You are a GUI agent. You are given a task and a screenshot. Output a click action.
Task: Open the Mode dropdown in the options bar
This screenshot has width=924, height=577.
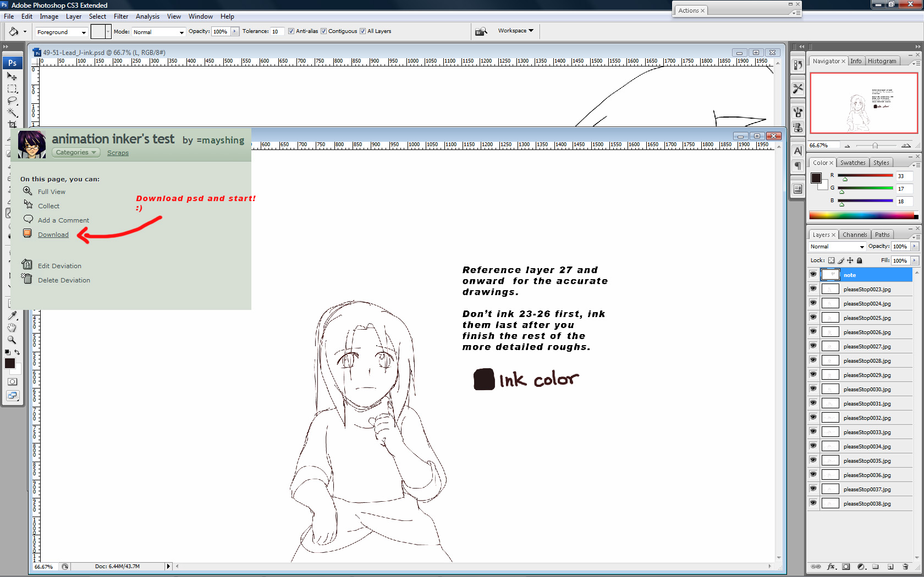158,31
